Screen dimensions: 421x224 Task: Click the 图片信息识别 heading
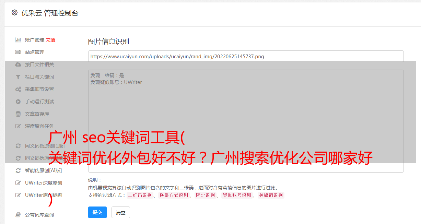tap(108, 42)
